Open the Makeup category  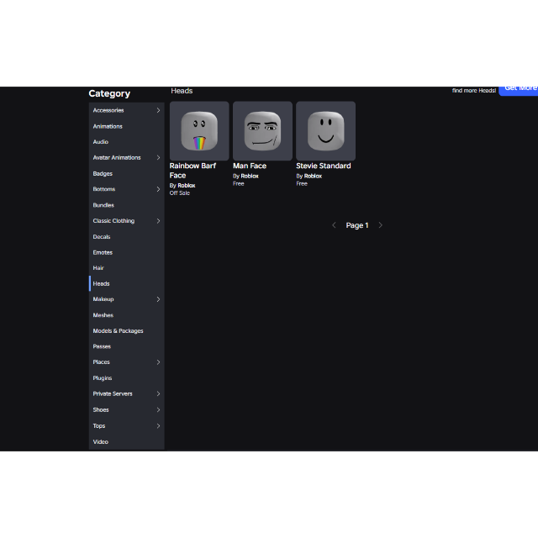coord(127,299)
